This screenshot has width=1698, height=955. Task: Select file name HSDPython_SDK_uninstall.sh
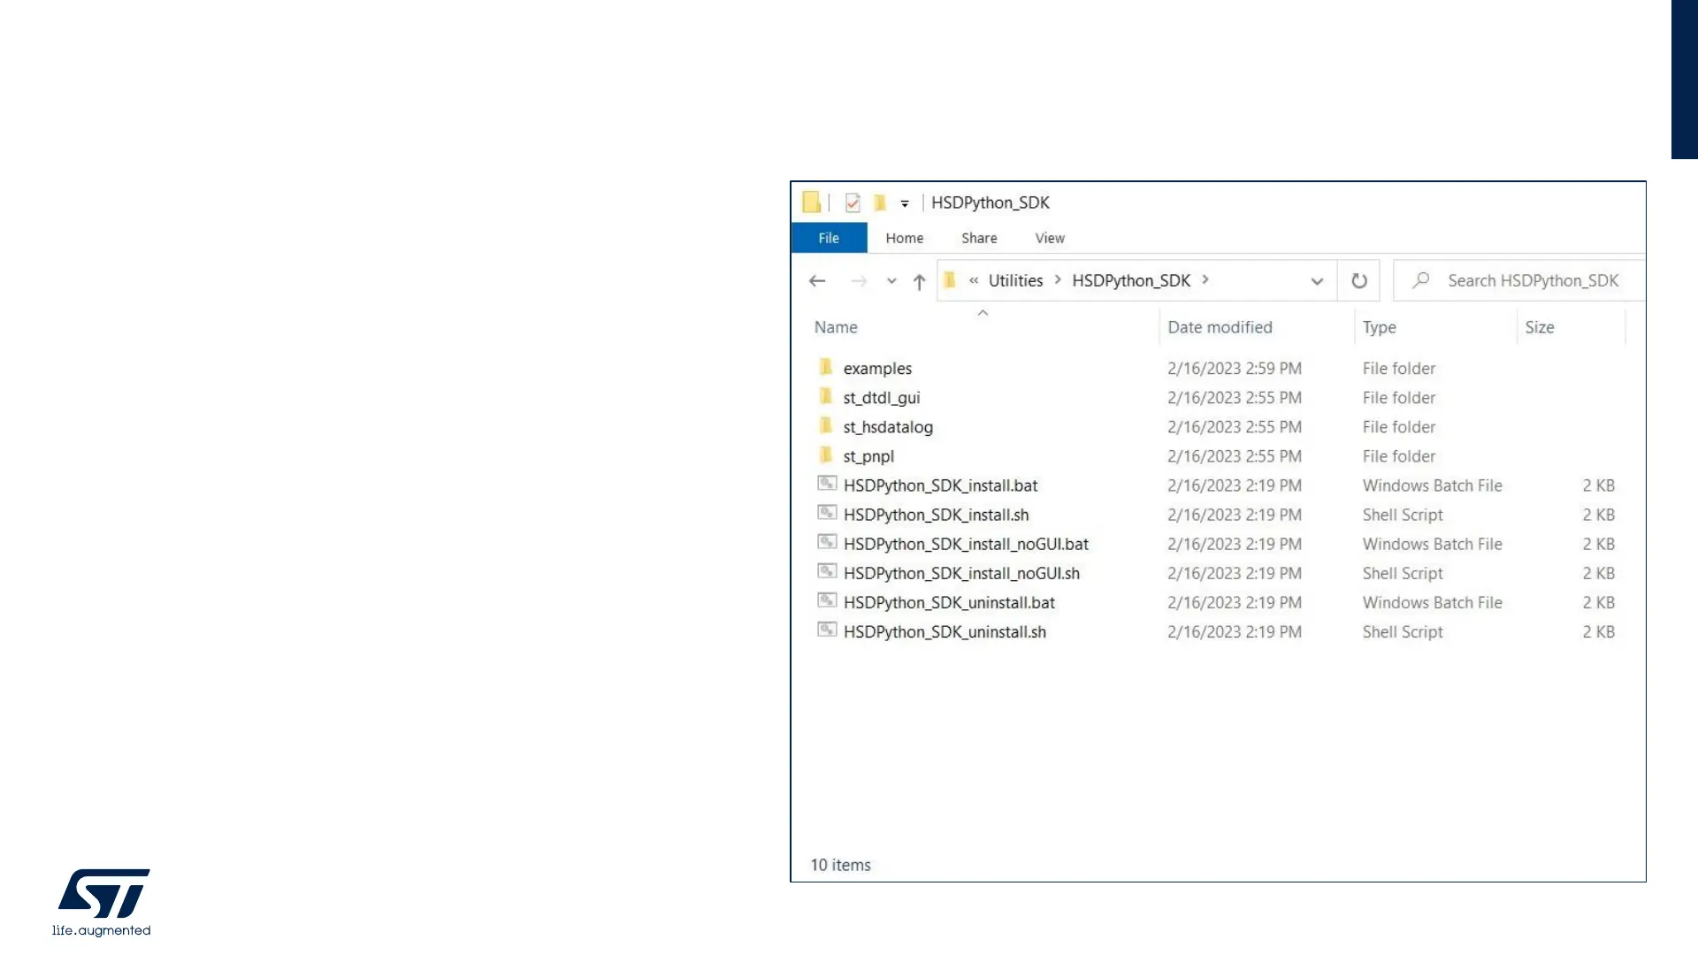pyautogui.click(x=945, y=631)
